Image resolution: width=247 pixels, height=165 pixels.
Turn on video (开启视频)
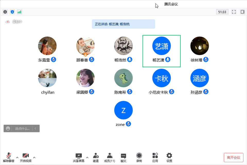[26, 157]
